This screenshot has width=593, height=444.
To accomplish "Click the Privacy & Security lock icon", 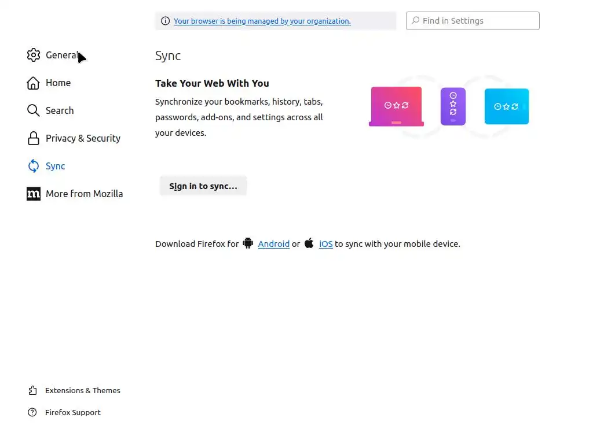I will pos(33,138).
